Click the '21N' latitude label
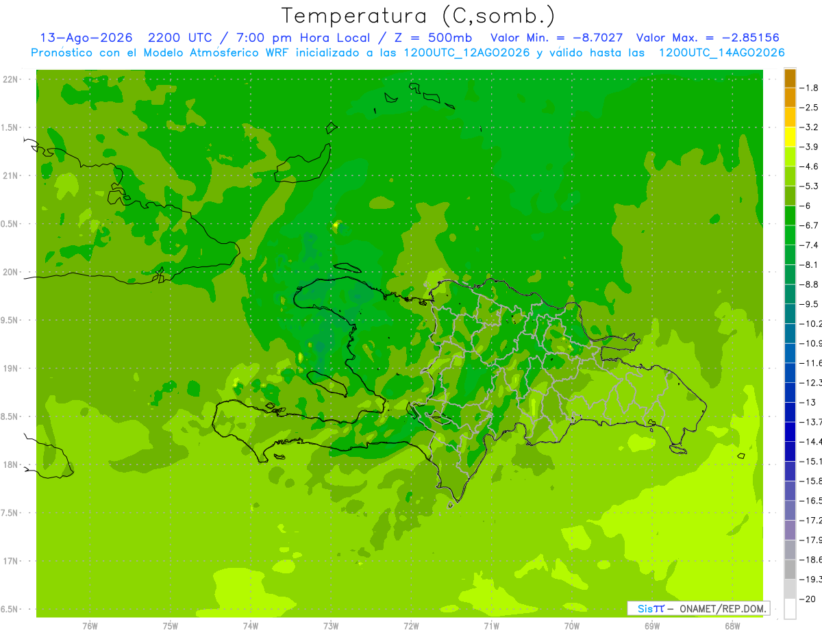 (x=12, y=175)
